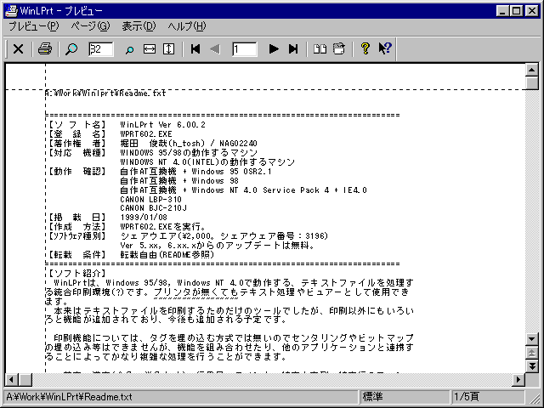Click the WINDOWS NT 4.0(INTEL) line

click(207, 162)
